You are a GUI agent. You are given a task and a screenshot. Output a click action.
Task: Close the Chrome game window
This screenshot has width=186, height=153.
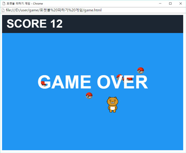[180, 4]
